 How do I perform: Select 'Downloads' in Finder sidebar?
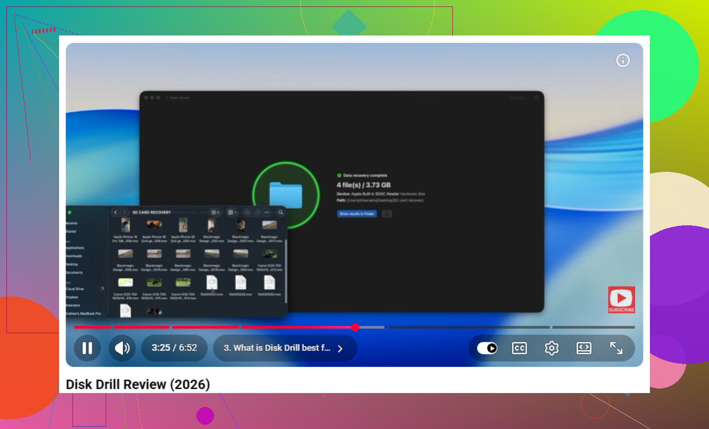coord(74,256)
